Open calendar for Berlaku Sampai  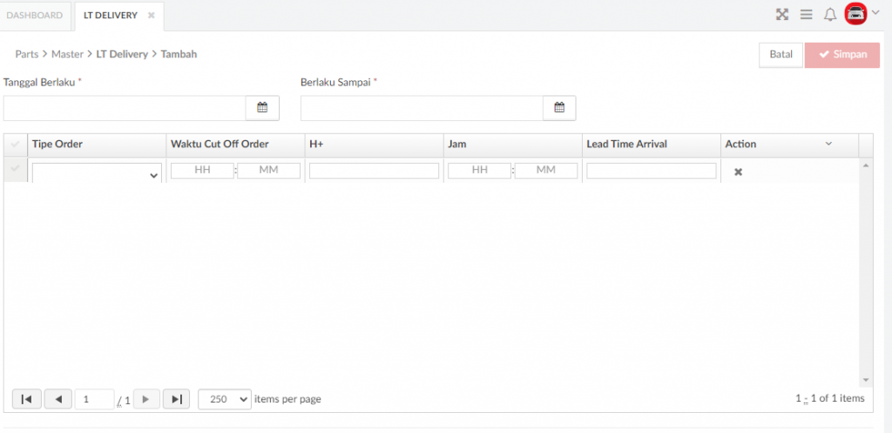coord(559,107)
